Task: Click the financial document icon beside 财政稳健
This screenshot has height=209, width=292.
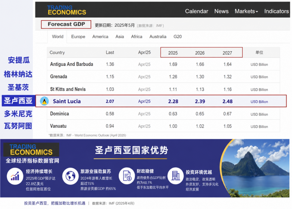Action: [127, 176]
